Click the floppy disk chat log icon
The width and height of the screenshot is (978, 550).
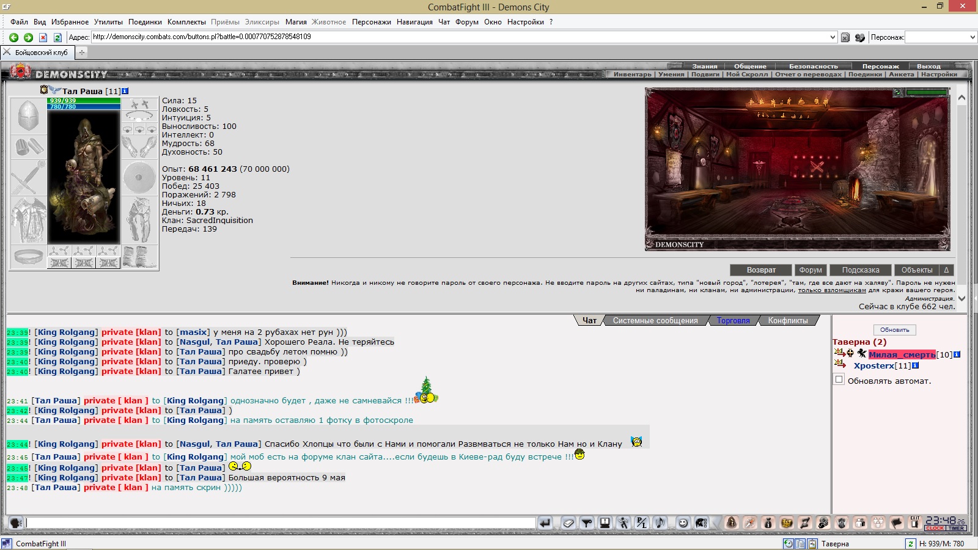click(605, 522)
